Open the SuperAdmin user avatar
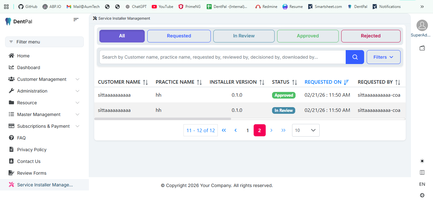 point(422,25)
